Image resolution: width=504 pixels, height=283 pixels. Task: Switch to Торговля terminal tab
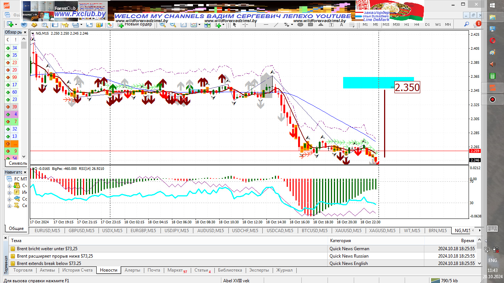click(23, 270)
